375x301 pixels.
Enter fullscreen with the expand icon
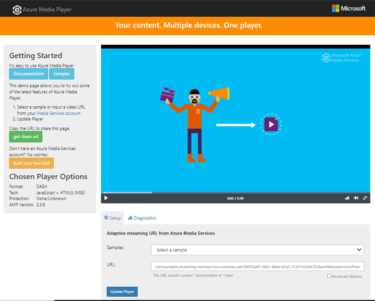tap(365, 198)
